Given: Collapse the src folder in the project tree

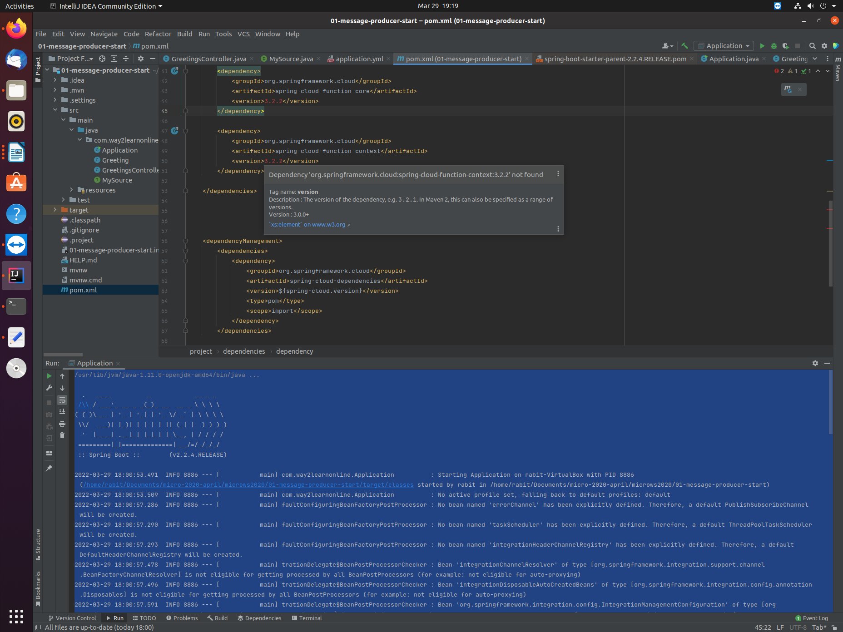Looking at the screenshot, I should click(55, 110).
